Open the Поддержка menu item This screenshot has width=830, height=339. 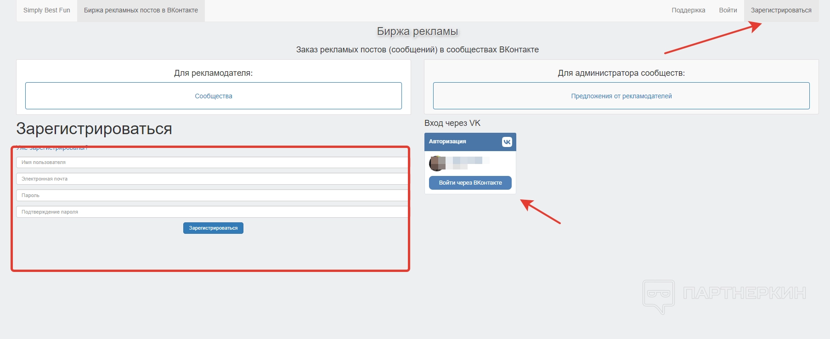[x=688, y=10]
